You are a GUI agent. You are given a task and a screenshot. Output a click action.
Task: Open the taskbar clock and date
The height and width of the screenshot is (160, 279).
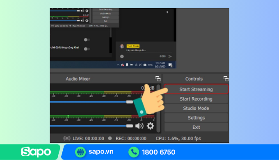[x=160, y=65]
